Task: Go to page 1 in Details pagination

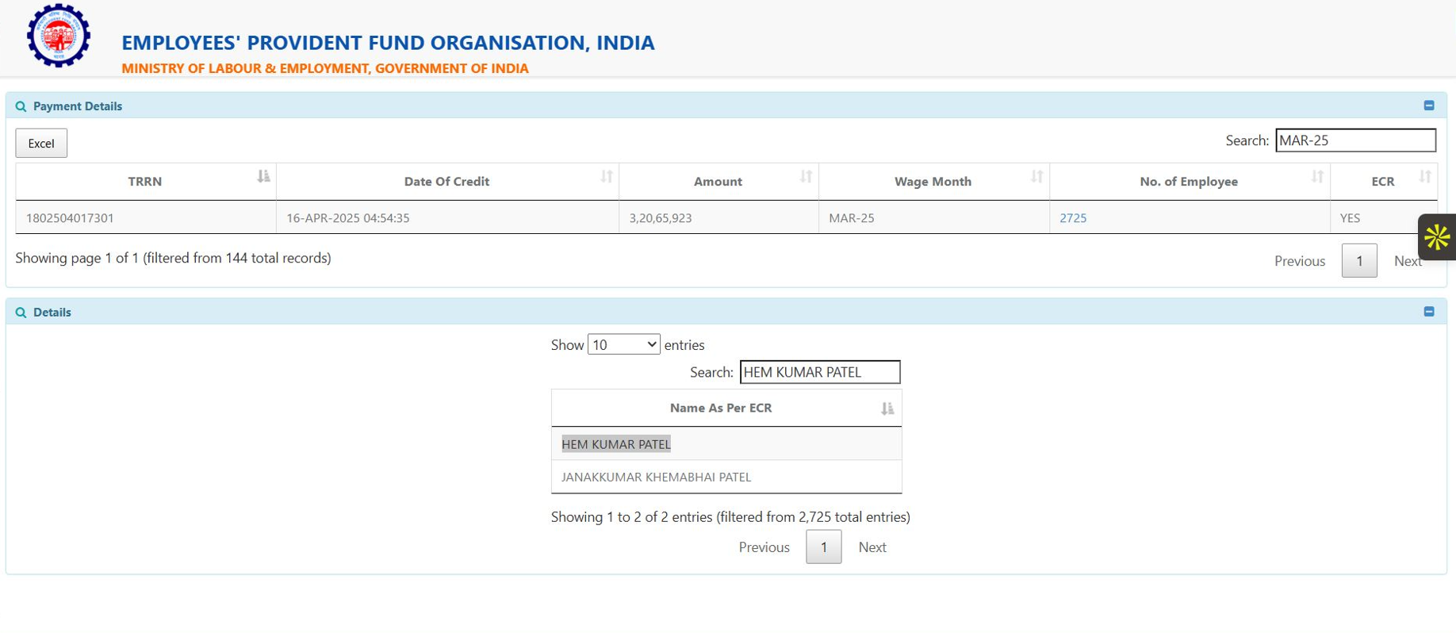Action: point(823,547)
